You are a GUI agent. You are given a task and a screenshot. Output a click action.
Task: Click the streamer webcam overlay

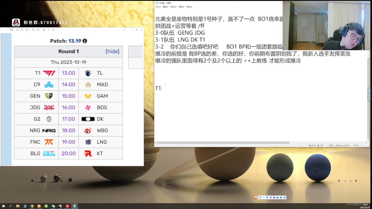click(x=327, y=26)
